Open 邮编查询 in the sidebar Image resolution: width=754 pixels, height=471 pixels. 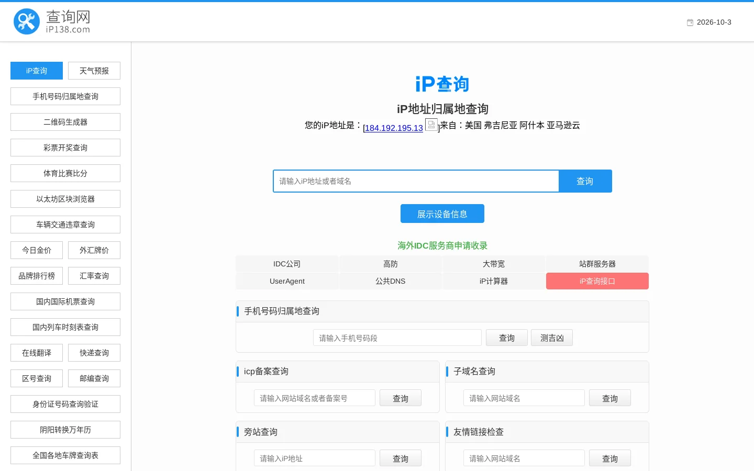coord(94,378)
